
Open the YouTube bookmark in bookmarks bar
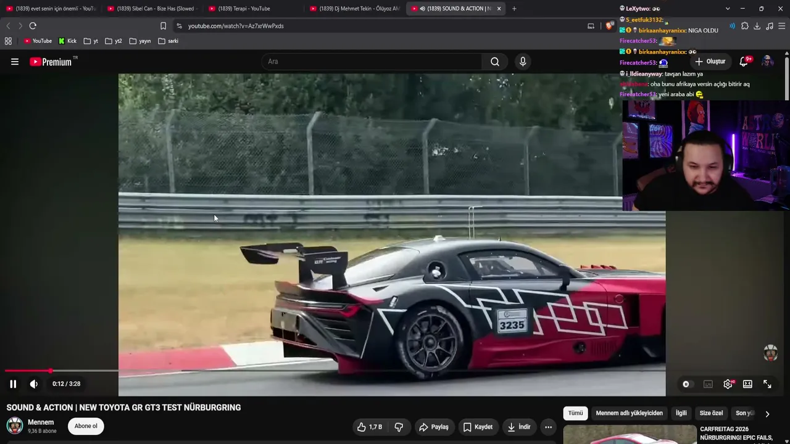pos(38,41)
